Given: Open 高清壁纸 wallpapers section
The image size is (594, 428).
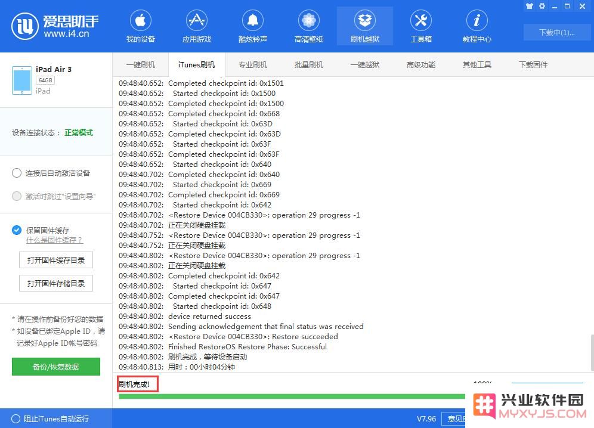Looking at the screenshot, I should click(308, 26).
